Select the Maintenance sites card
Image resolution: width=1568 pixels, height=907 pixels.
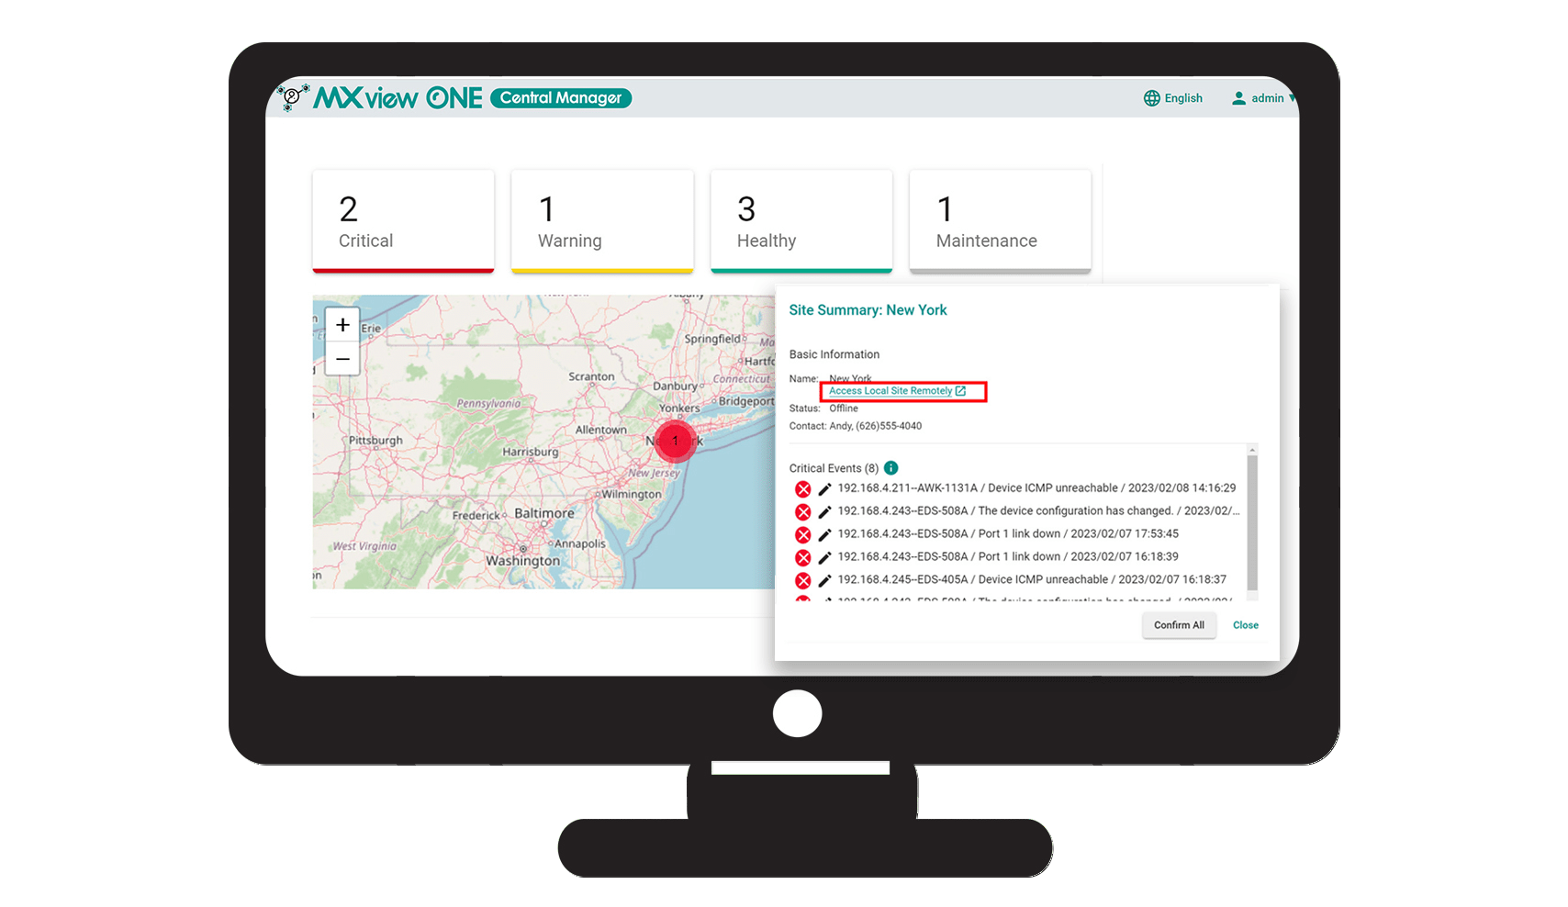pyautogui.click(x=1000, y=221)
